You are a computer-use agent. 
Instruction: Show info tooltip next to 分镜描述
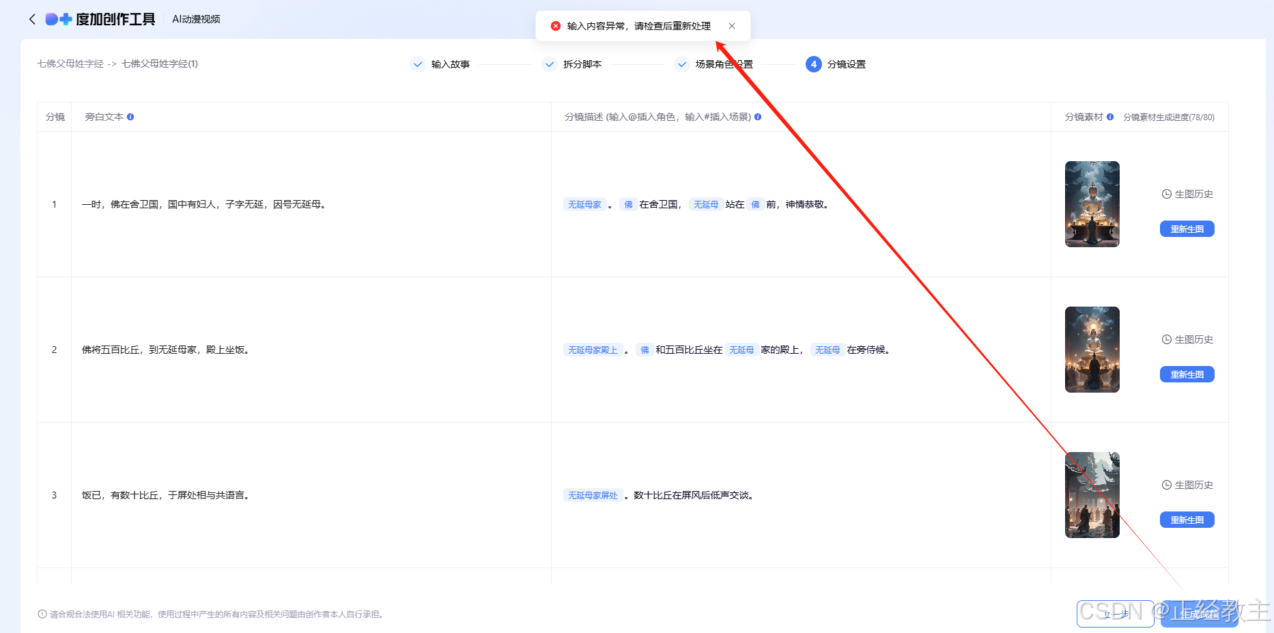tap(758, 117)
